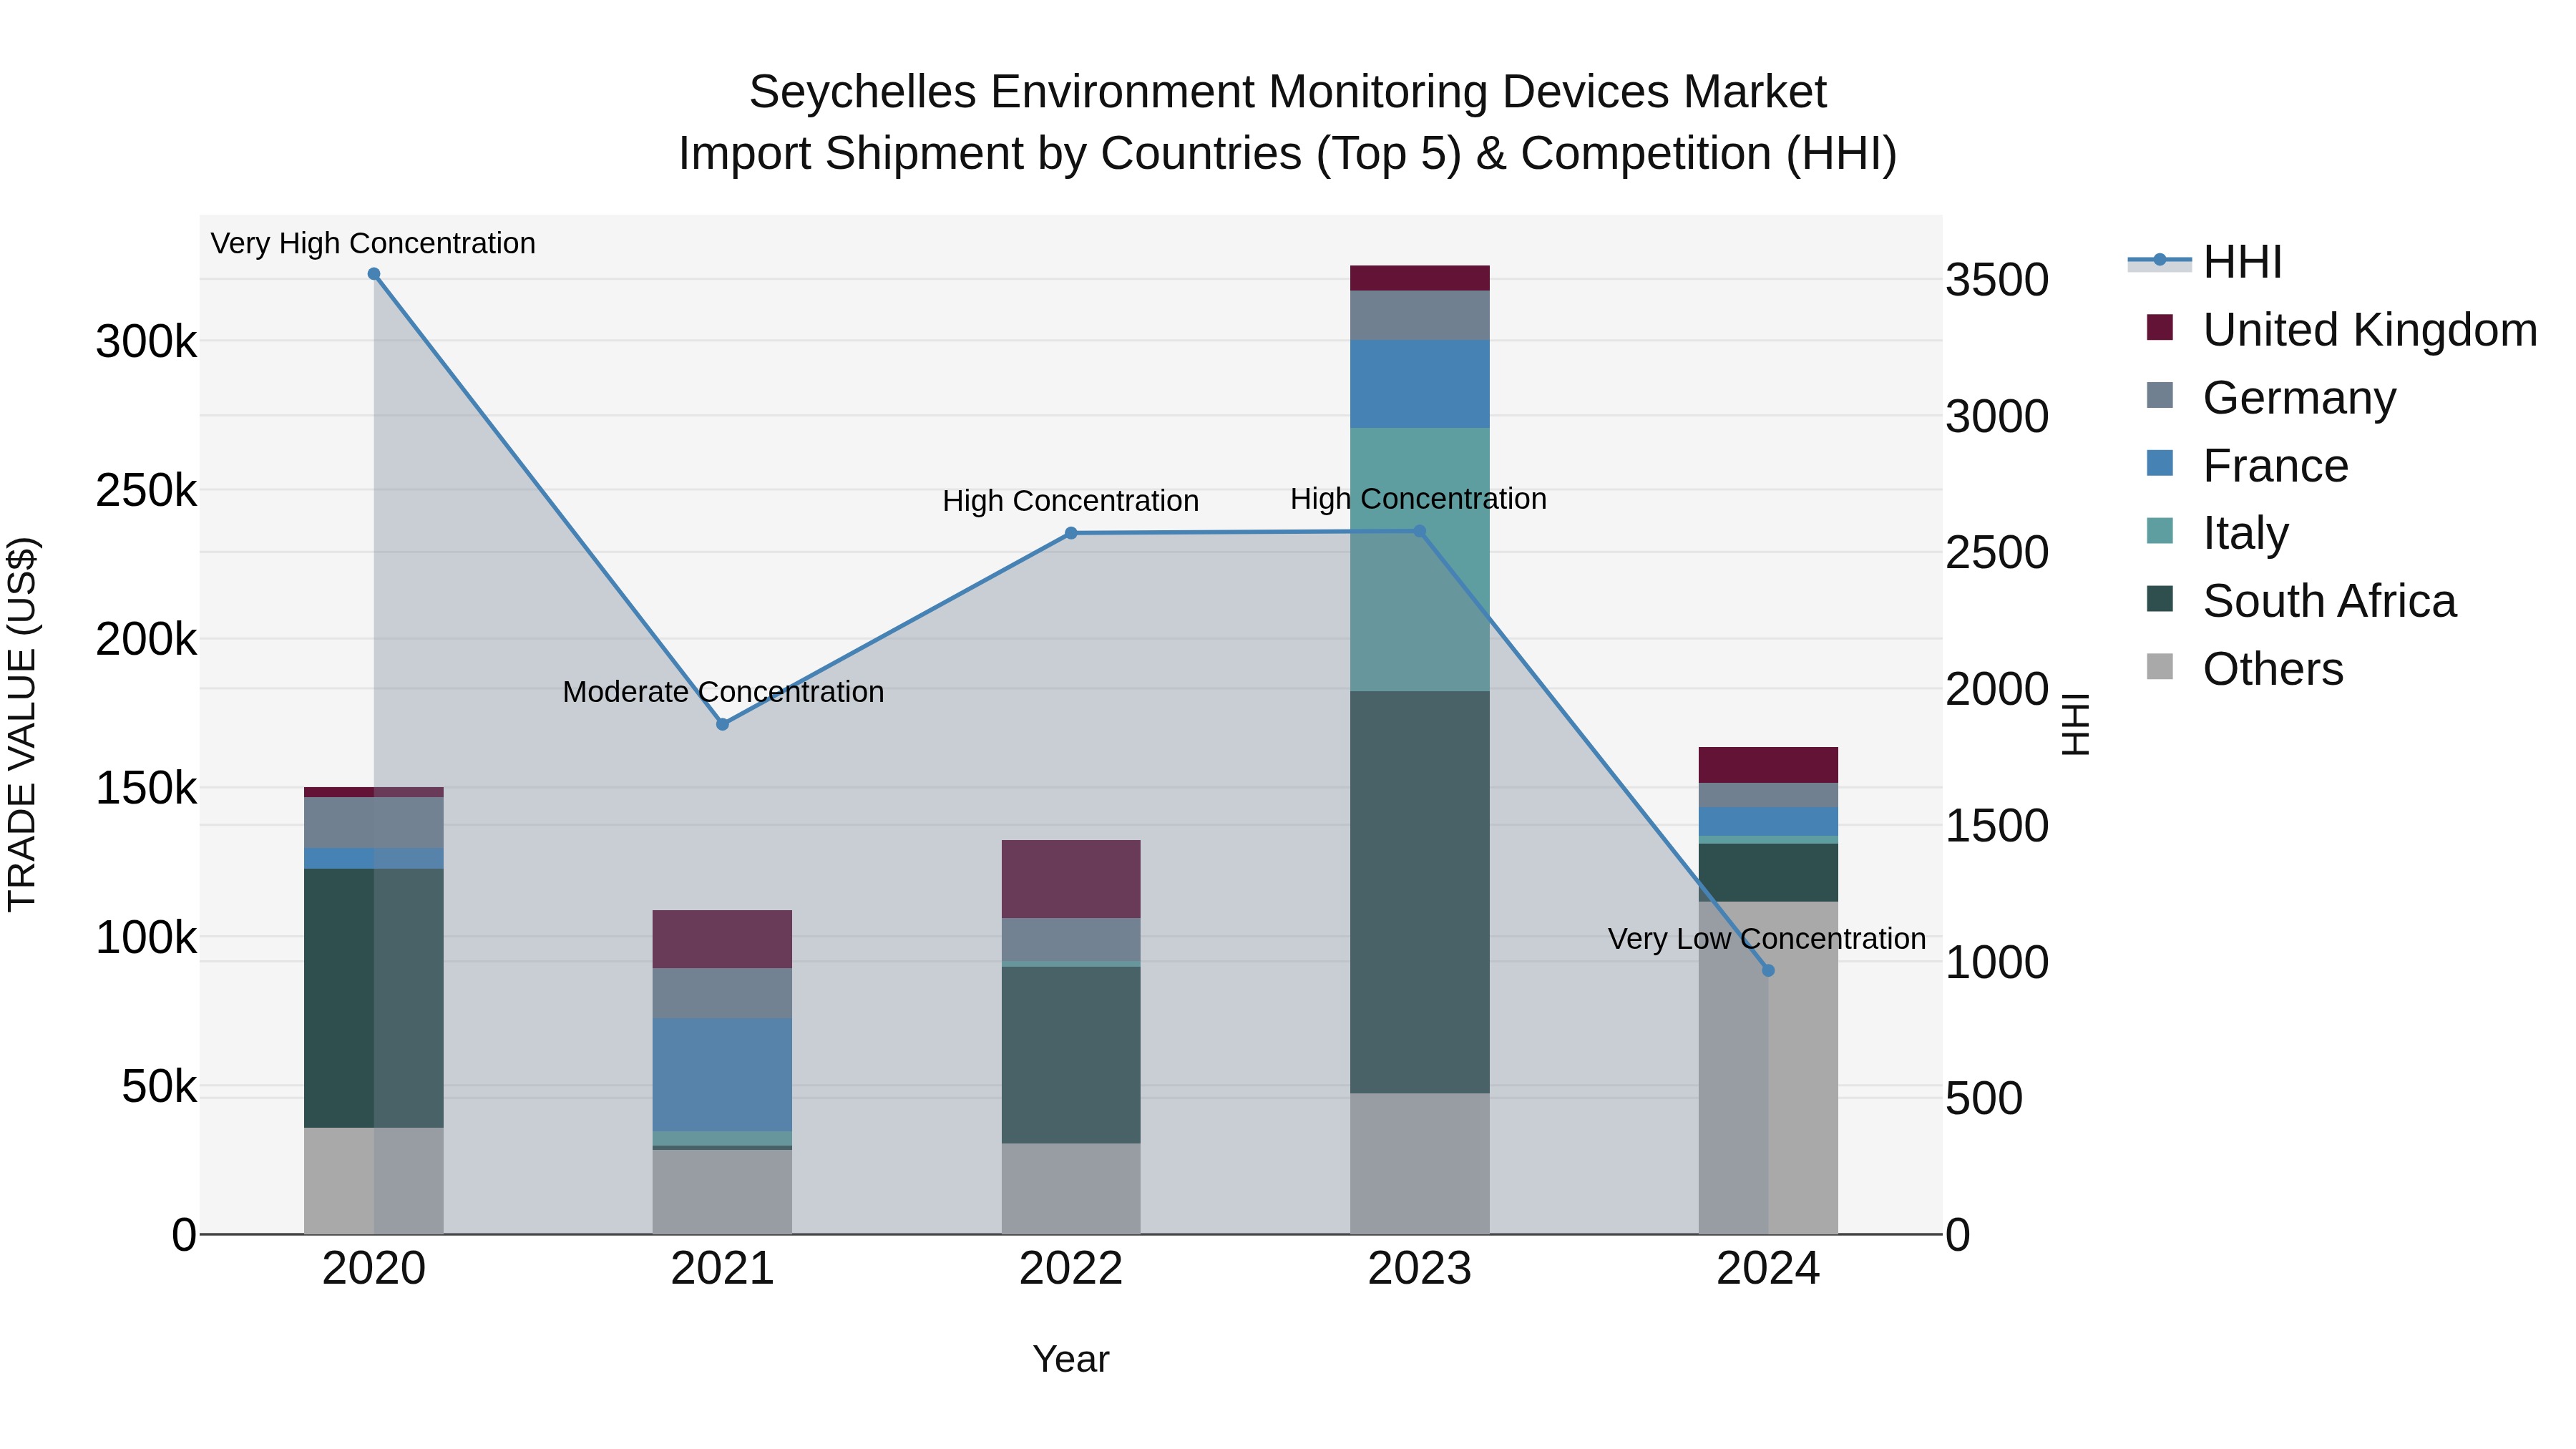Click the 2024 United Kingdom bar segment
This screenshot has width=2576, height=1449.
tap(1768, 765)
